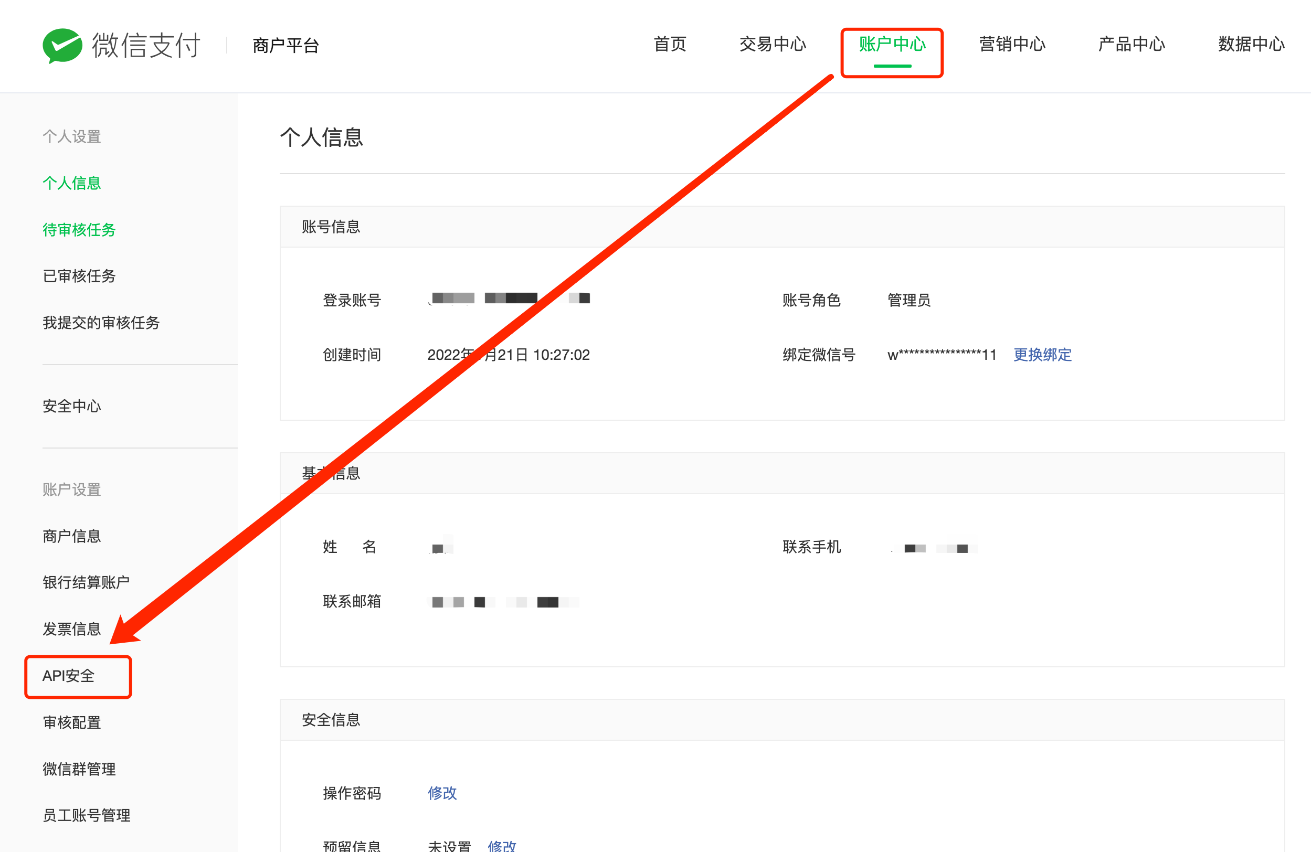Select the 账户中心 top tab
This screenshot has height=852, width=1311.
pos(892,44)
